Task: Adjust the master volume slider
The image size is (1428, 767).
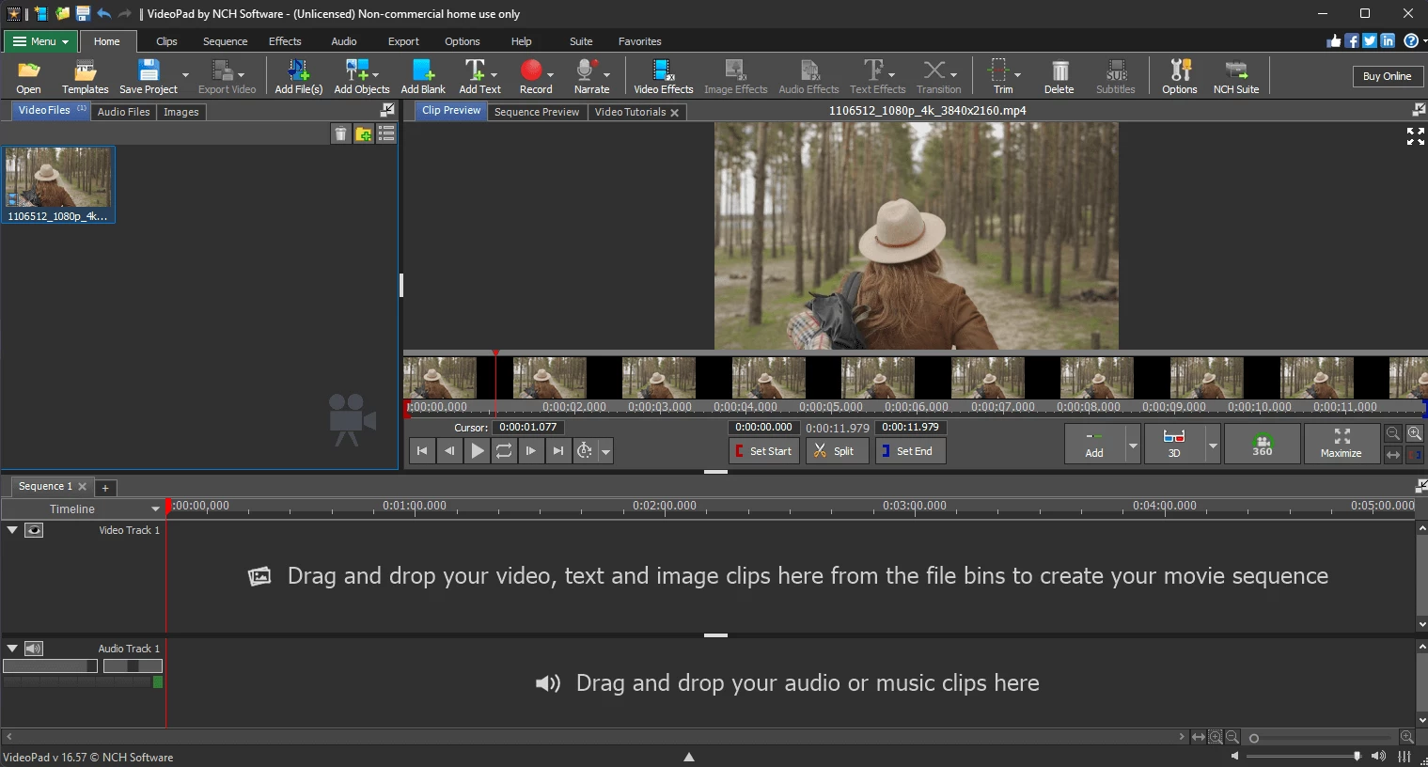Action: coord(1304,756)
